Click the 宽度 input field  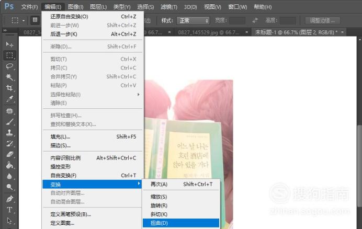(x=237, y=20)
